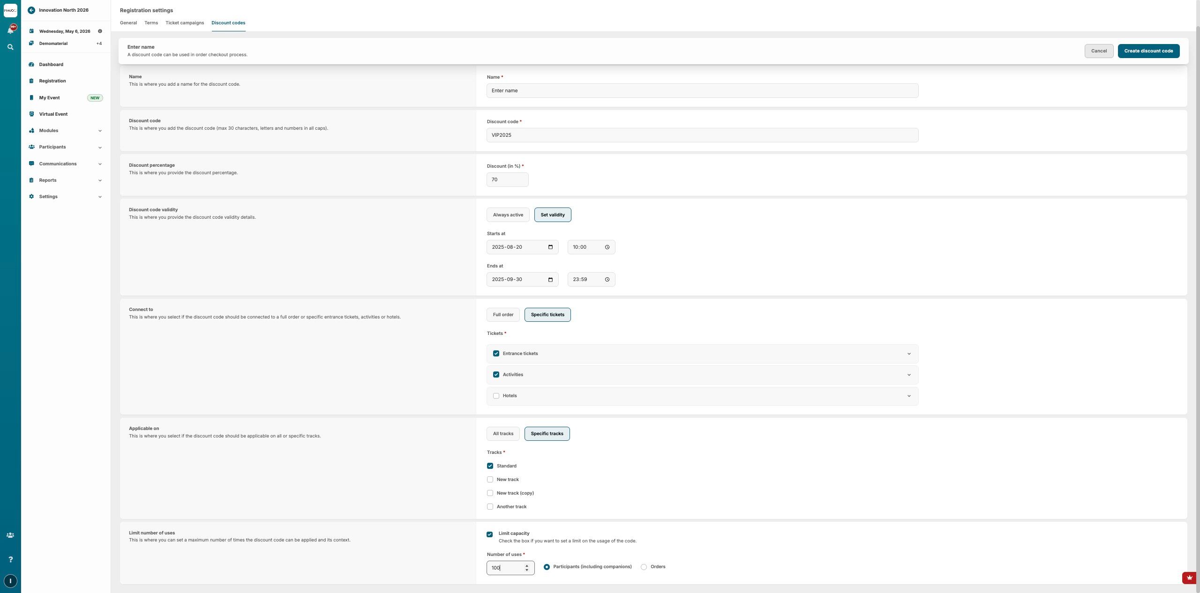The width and height of the screenshot is (1200, 593).
Task: Select the Always active validity option
Action: click(508, 215)
